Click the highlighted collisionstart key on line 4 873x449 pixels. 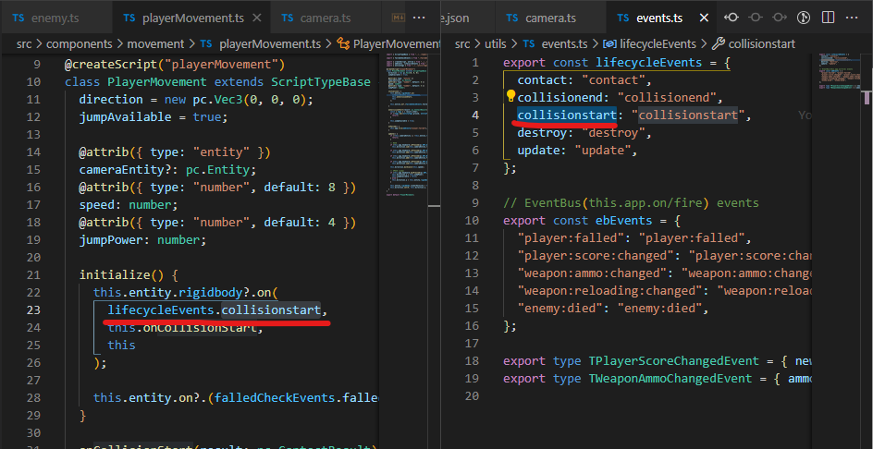(566, 115)
